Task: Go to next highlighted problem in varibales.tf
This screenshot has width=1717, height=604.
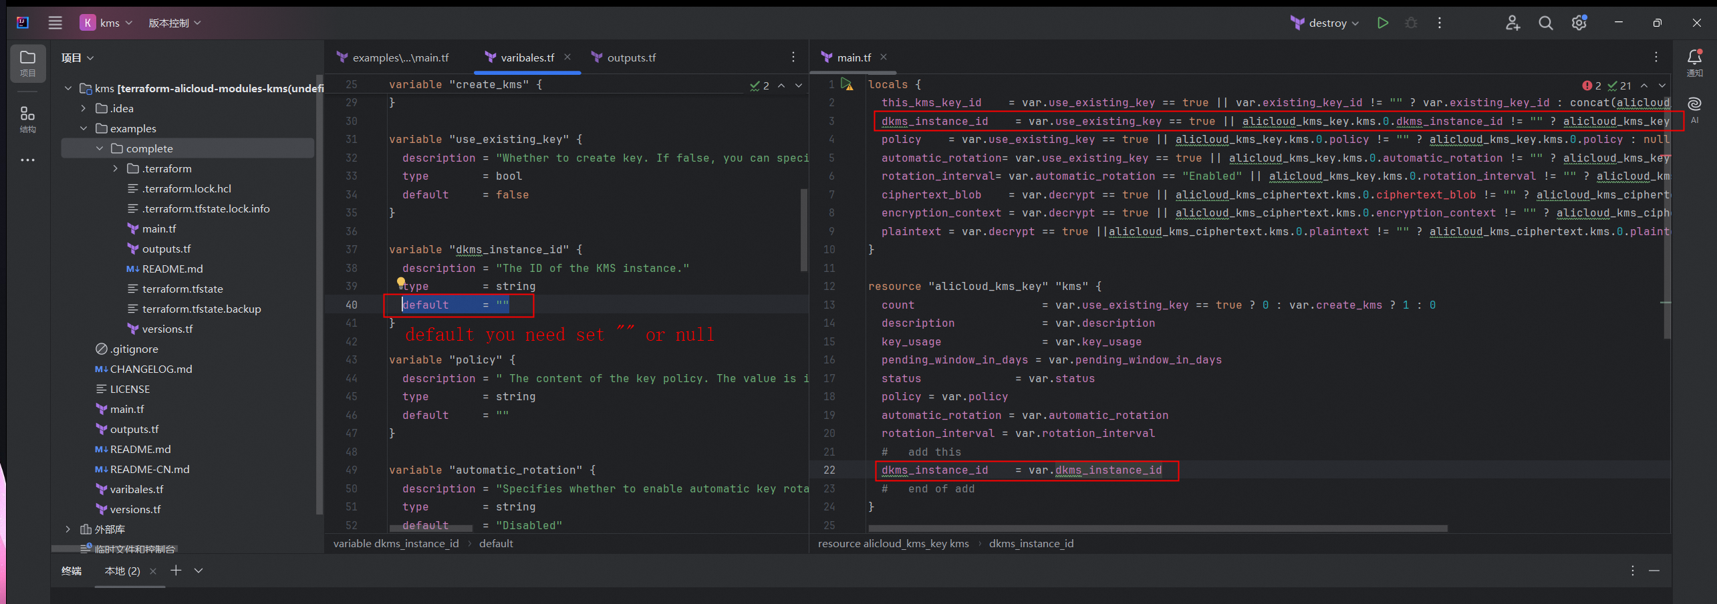Action: click(x=799, y=86)
